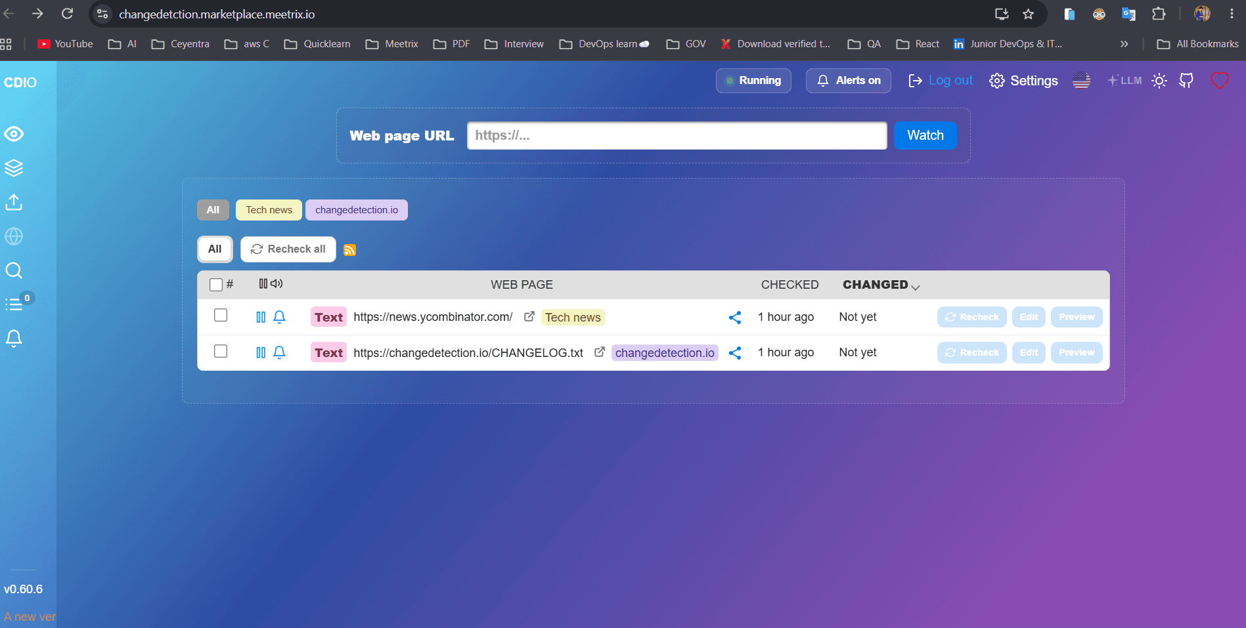
Task: Click the browser address bar URL
Action: point(217,14)
